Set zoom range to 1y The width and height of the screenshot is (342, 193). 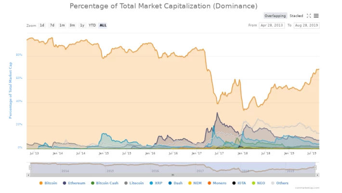tap(82, 26)
